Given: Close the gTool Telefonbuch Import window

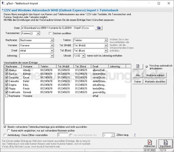Looking at the screenshot, I should coord(169,3).
